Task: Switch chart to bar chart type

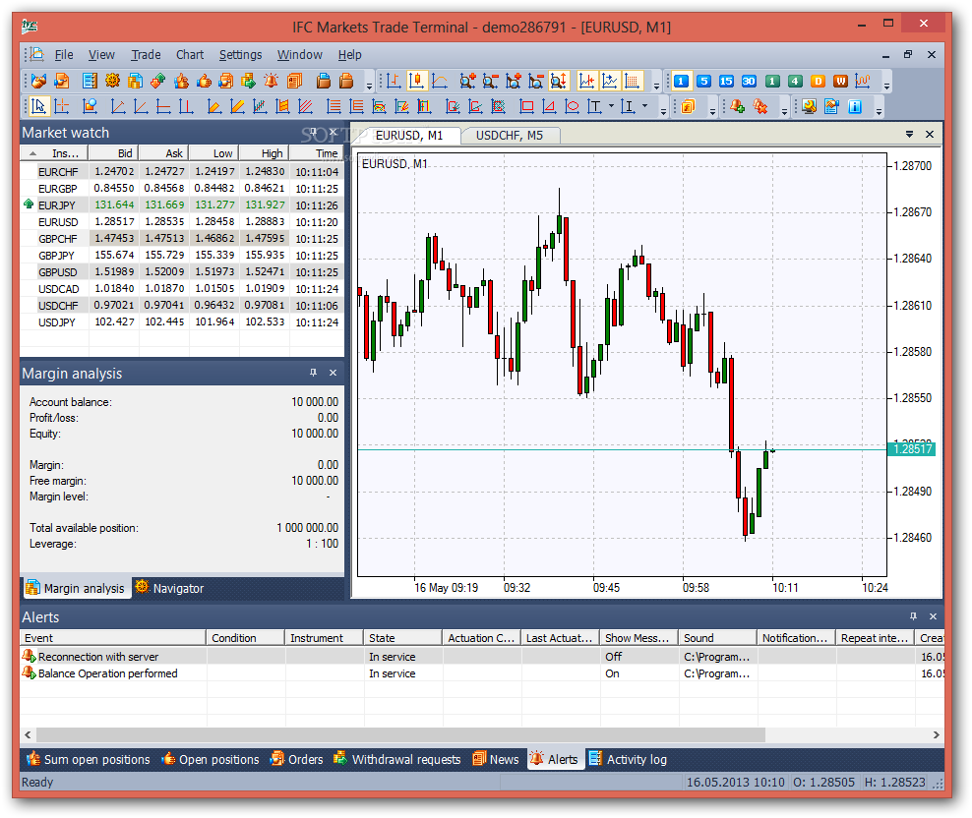Action: coord(393,82)
